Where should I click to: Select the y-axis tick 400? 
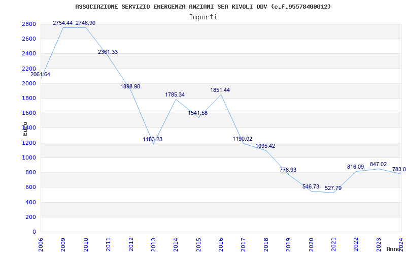(x=32, y=202)
